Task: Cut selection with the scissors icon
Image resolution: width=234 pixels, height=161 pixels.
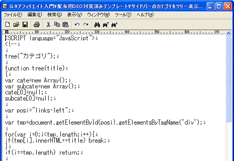Action: (48, 25)
